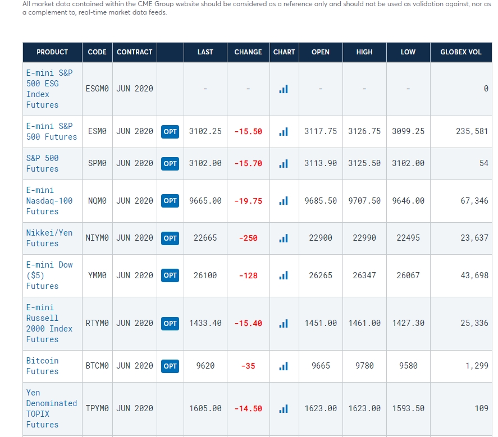Click OPT button in RTYM0 row
The height and width of the screenshot is (437, 498).
click(170, 323)
